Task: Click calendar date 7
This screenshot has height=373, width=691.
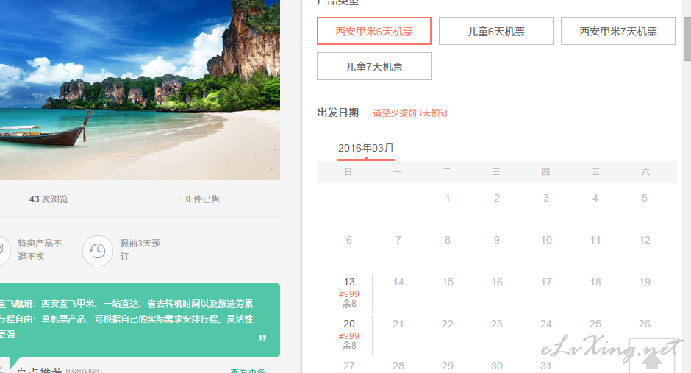Action: pyautogui.click(x=398, y=241)
